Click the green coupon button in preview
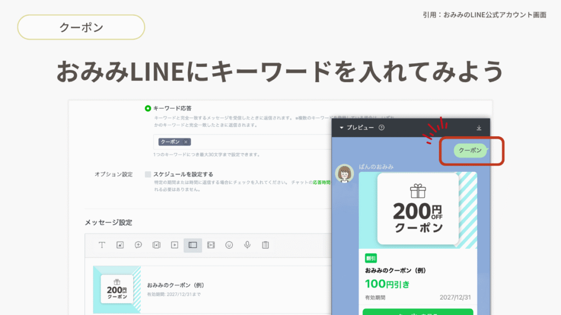The width and height of the screenshot is (561, 315). click(417, 312)
